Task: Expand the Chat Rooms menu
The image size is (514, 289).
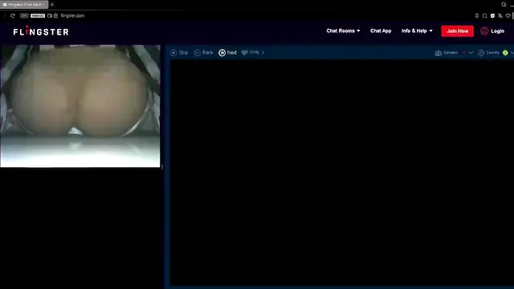Action: tap(343, 31)
